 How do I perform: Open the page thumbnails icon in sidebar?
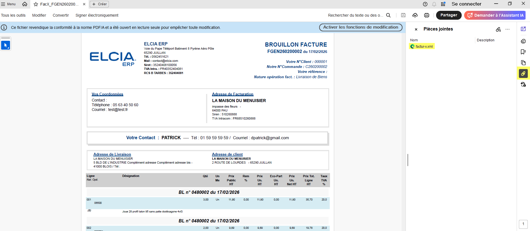(x=523, y=63)
